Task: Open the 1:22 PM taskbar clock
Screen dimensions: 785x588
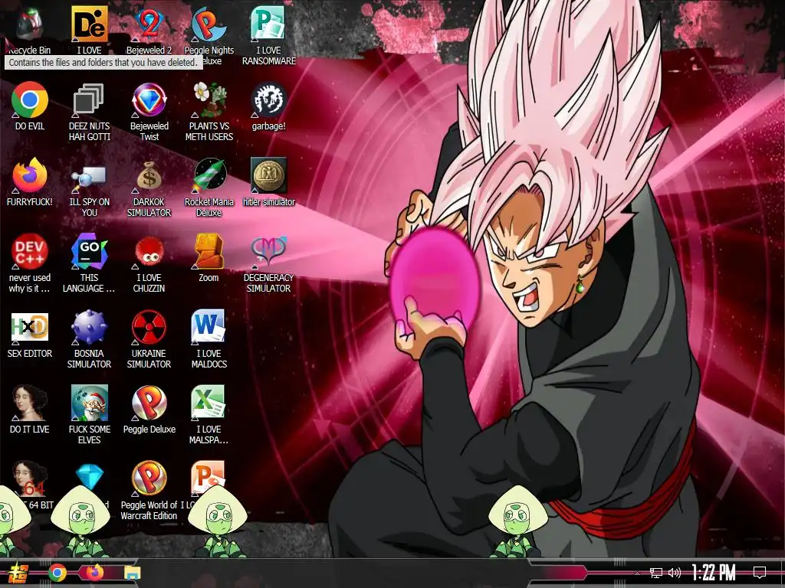Action: click(714, 573)
